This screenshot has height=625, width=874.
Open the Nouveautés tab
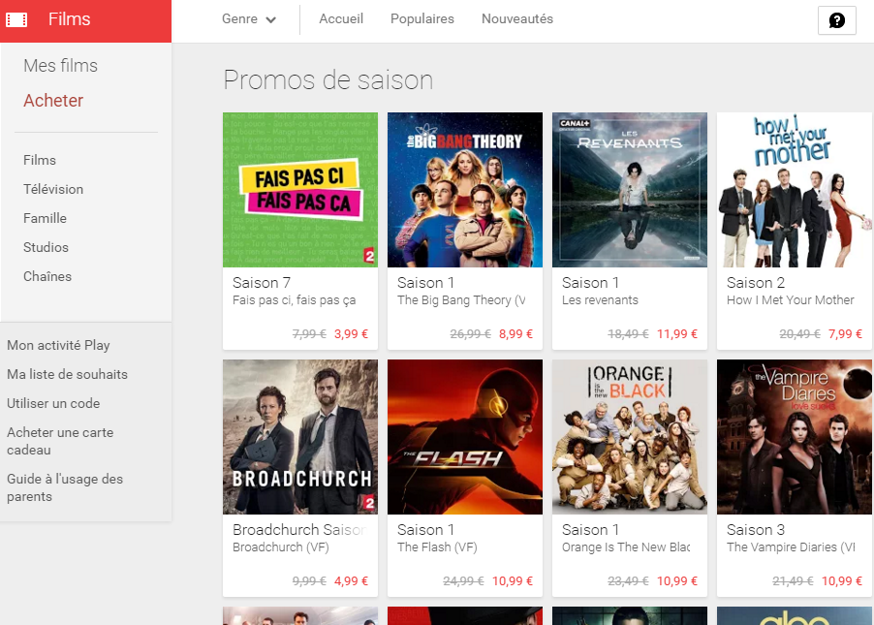click(516, 19)
